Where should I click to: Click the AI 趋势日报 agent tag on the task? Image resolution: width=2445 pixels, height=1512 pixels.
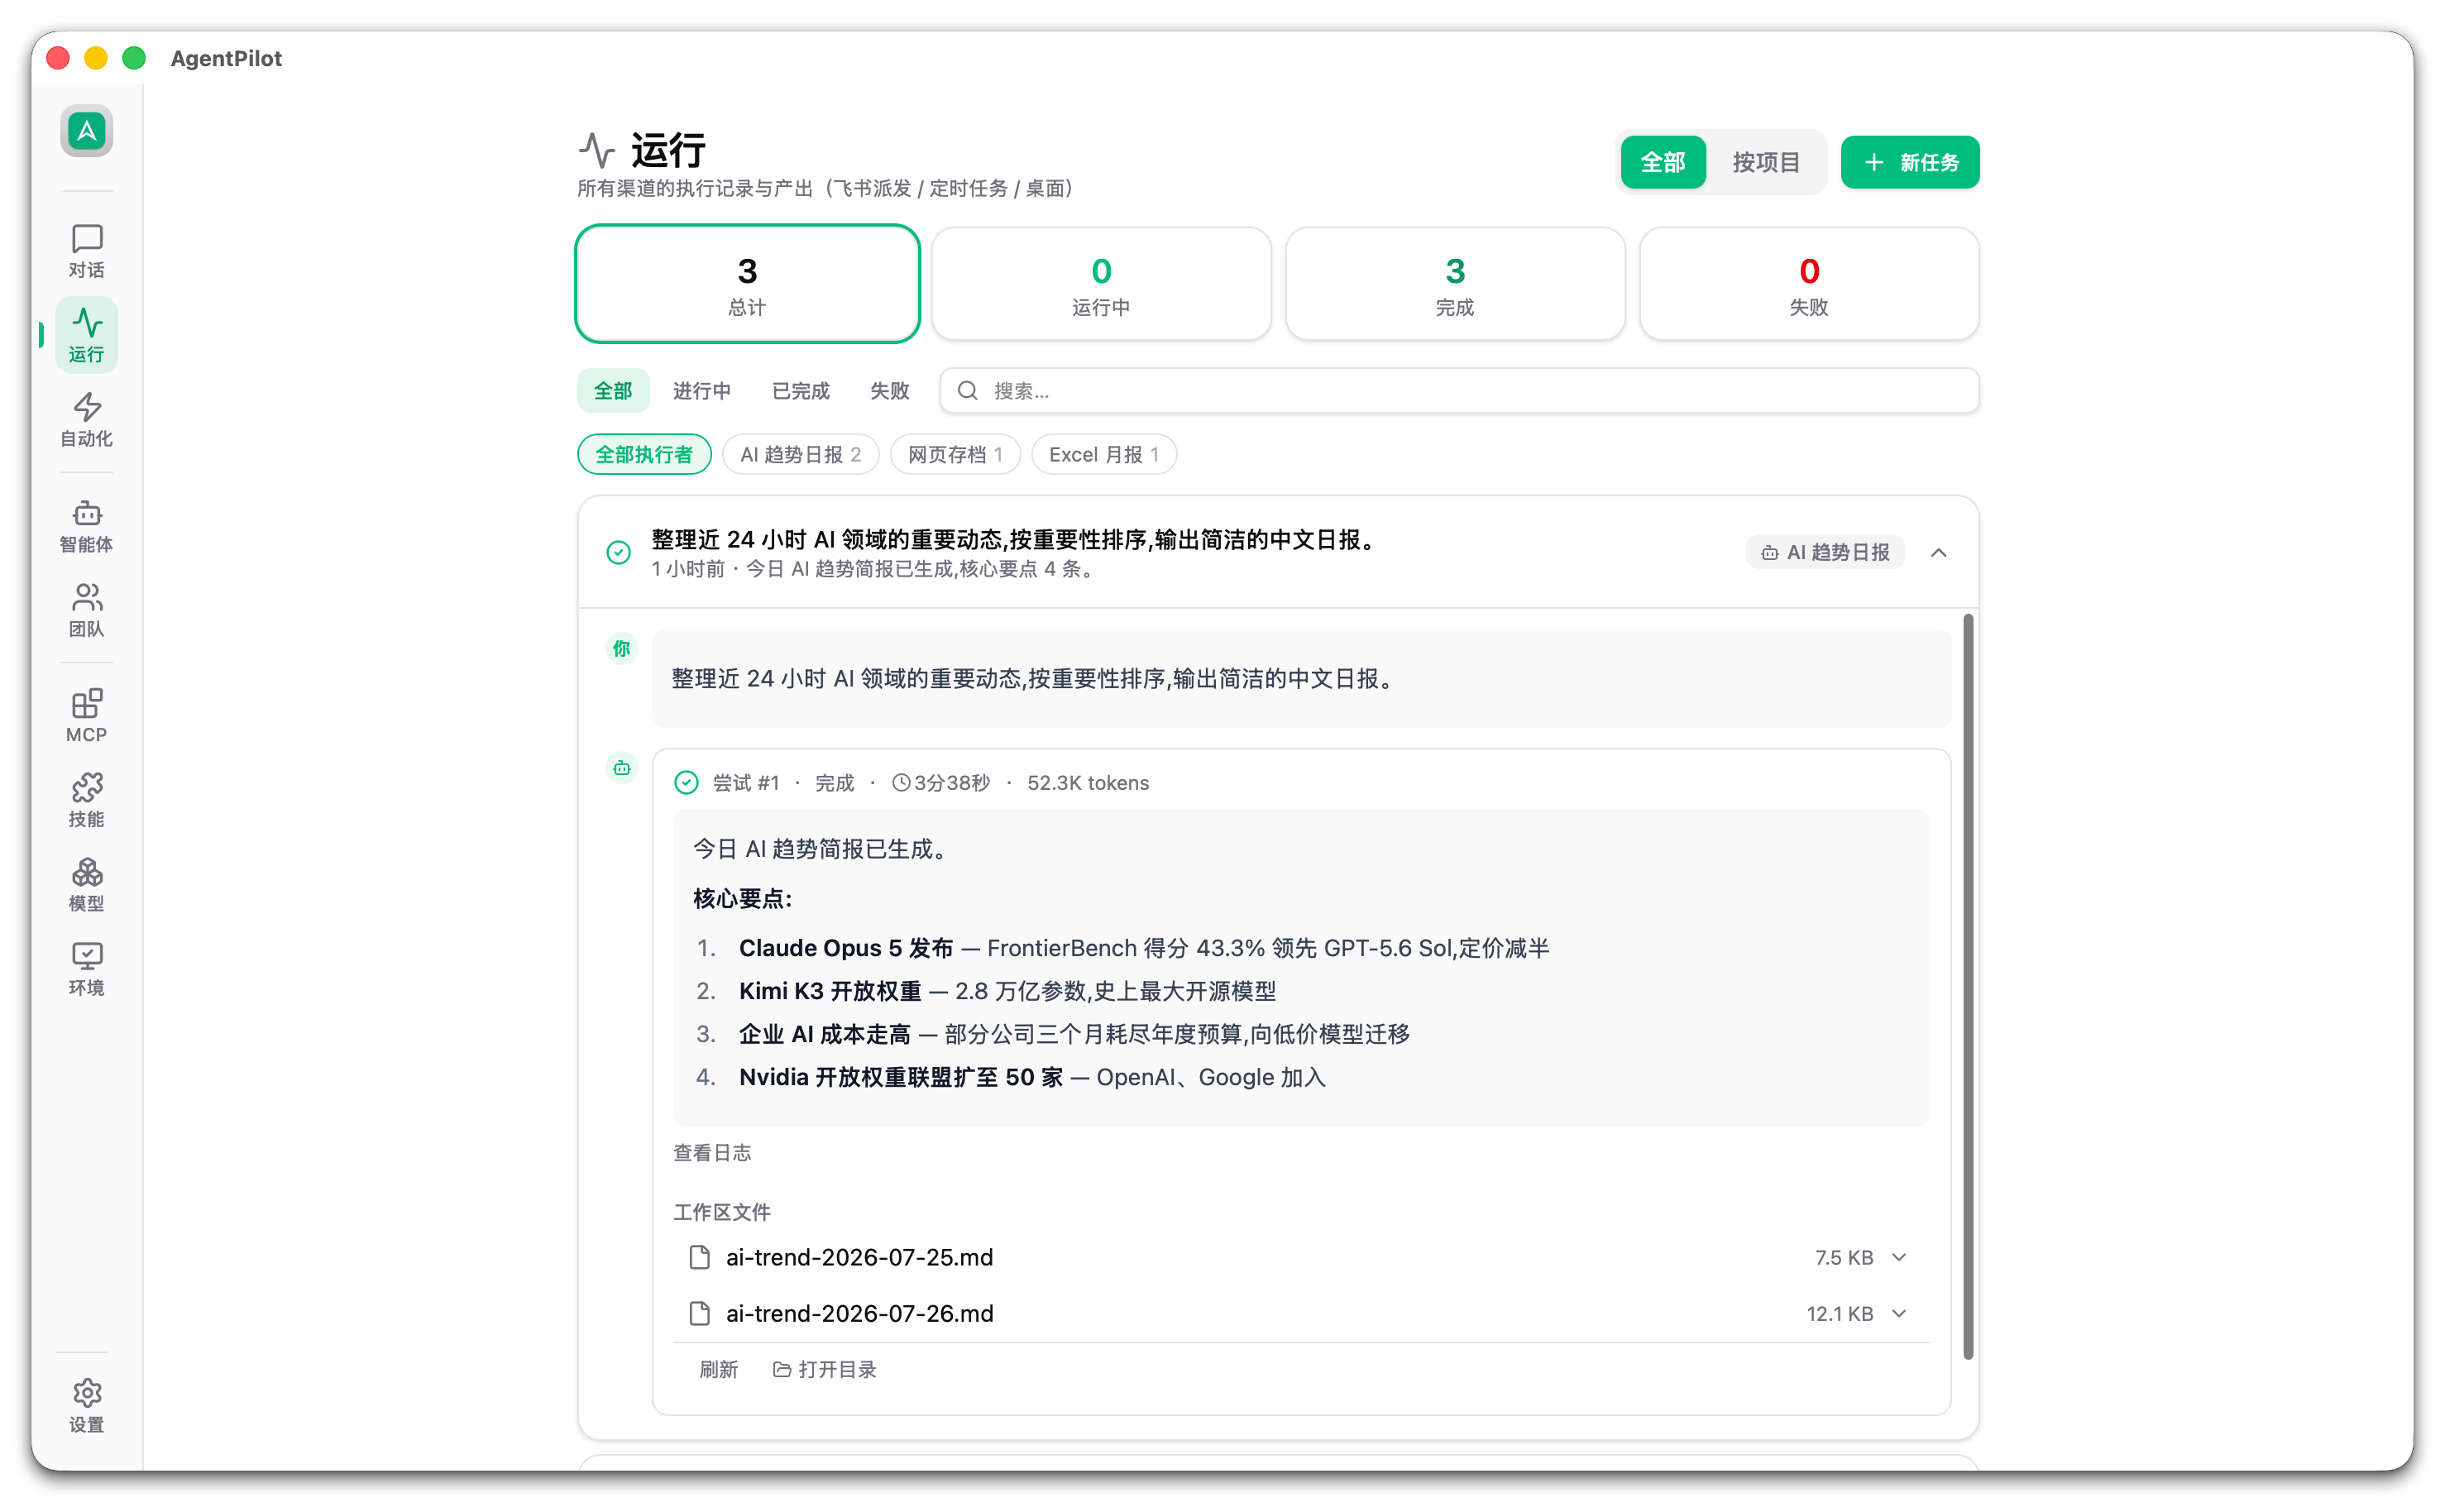(1825, 552)
